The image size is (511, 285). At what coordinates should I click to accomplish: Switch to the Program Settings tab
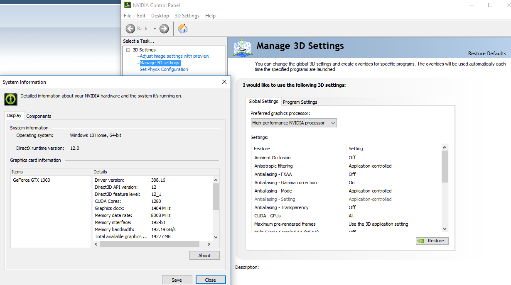pos(300,102)
